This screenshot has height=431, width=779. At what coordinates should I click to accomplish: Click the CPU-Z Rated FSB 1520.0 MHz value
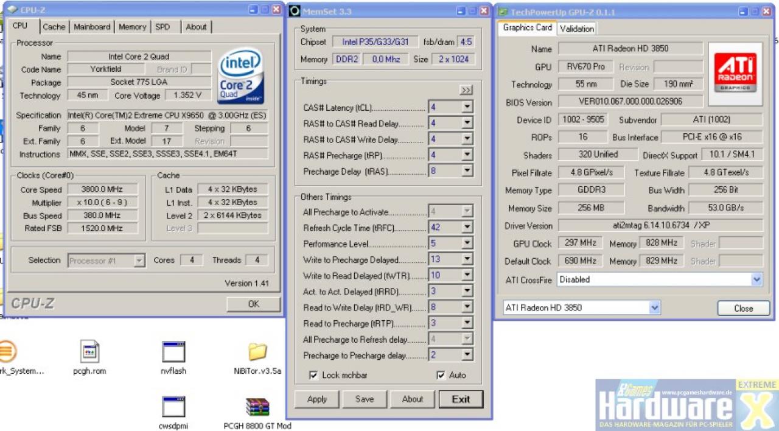[x=102, y=228]
